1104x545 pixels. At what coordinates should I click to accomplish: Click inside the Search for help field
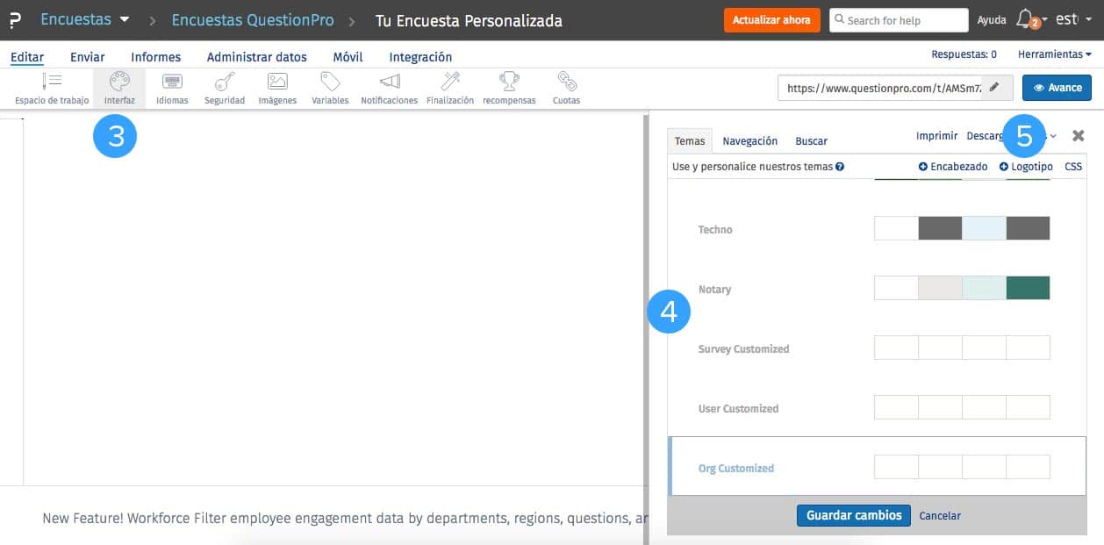[x=898, y=19]
